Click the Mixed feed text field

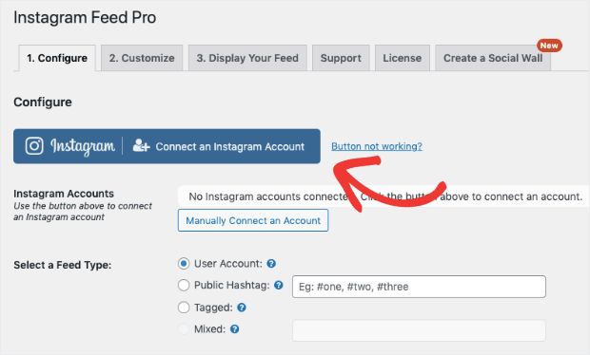tap(419, 330)
